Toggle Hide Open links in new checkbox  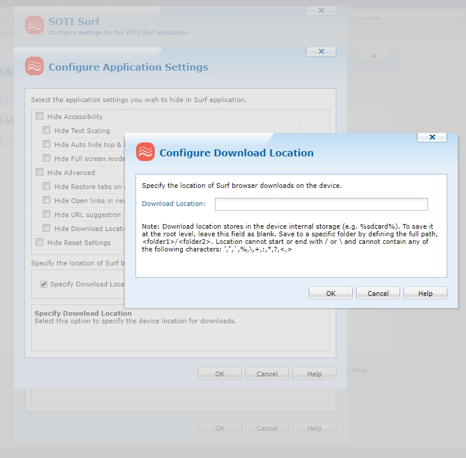tap(46, 200)
